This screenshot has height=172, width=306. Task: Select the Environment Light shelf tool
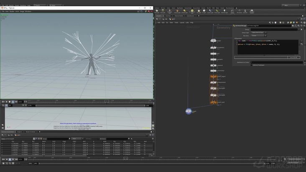(192, 11)
